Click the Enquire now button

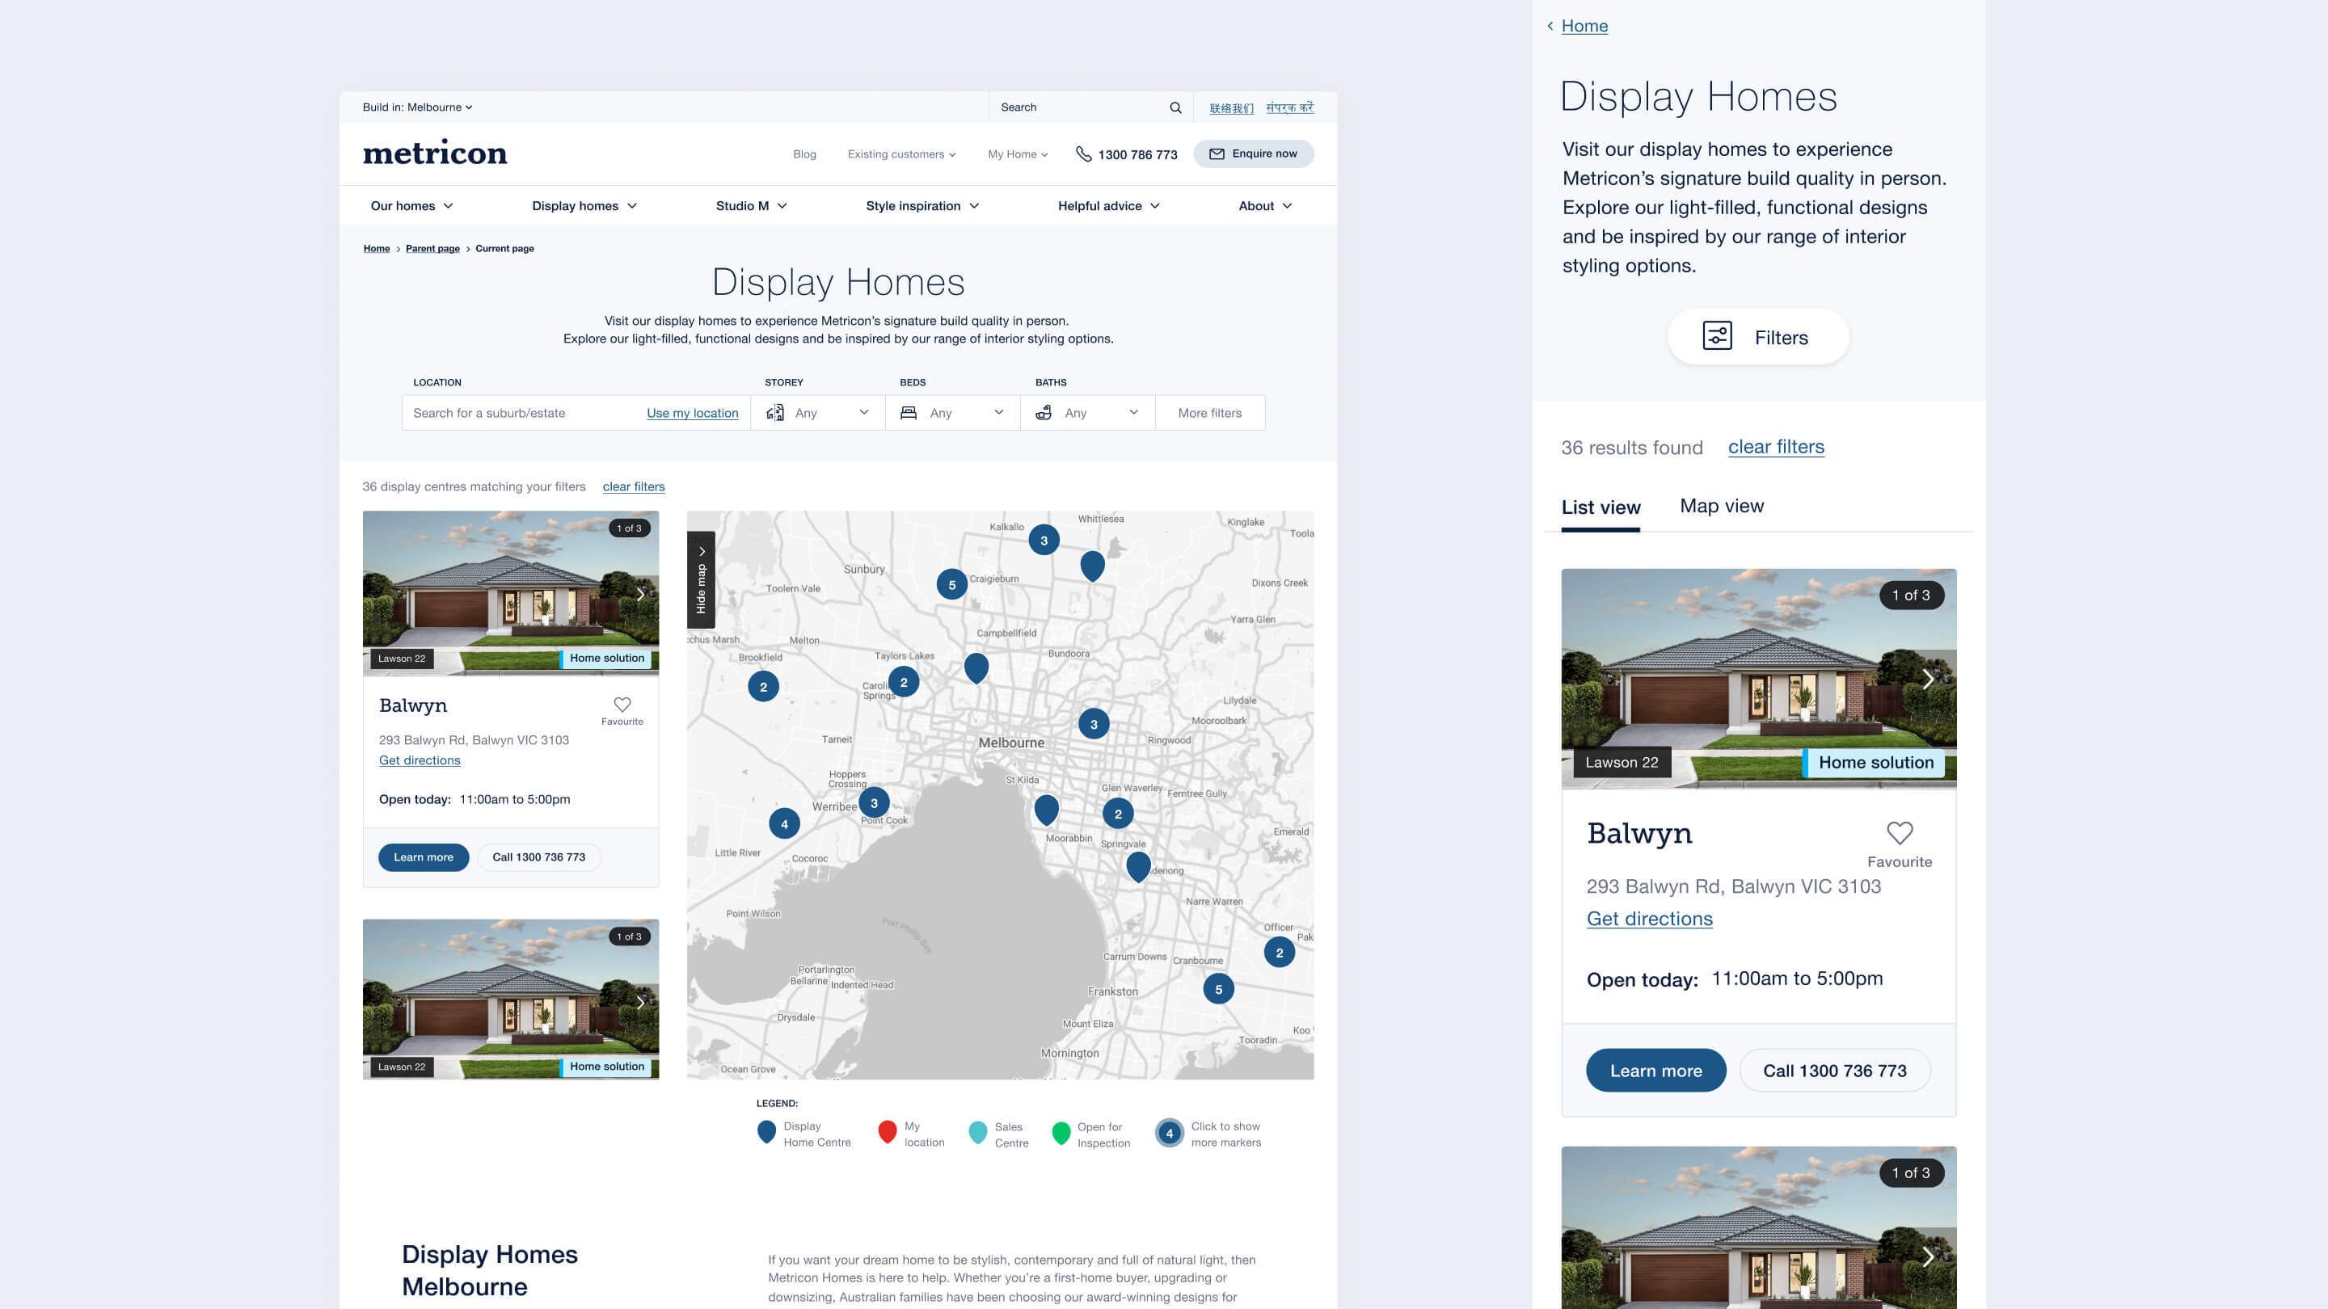click(1253, 154)
